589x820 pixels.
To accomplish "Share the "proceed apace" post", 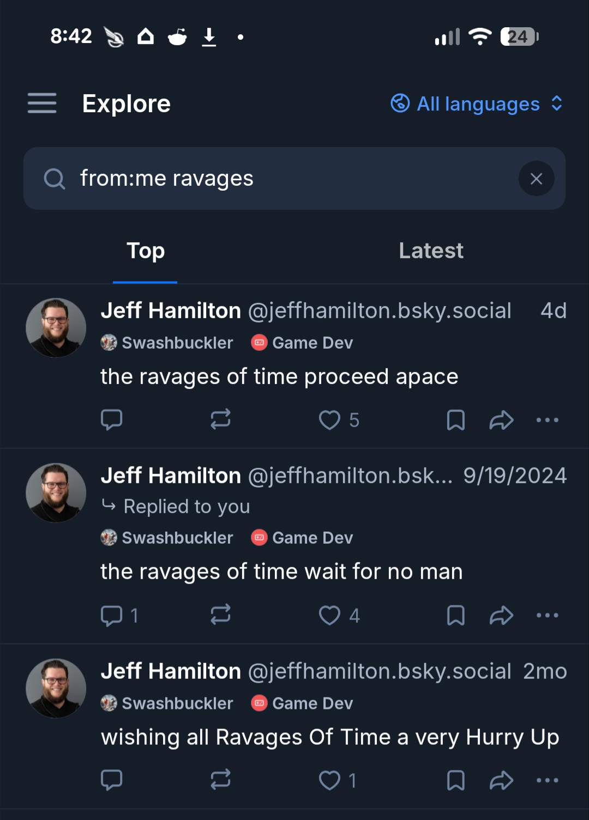I will 502,420.
